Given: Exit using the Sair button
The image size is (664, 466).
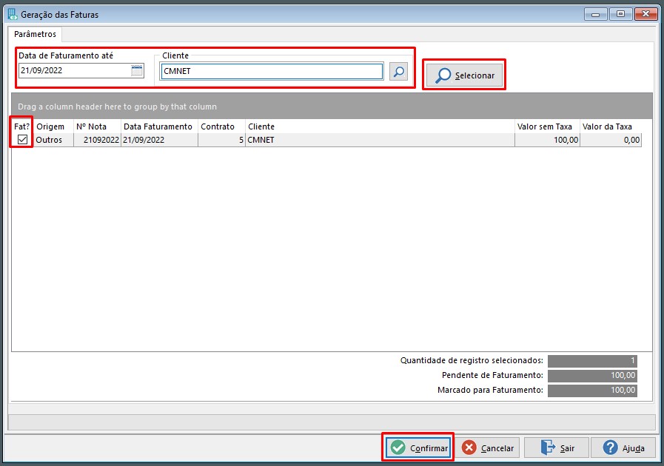Looking at the screenshot, I should [x=557, y=448].
